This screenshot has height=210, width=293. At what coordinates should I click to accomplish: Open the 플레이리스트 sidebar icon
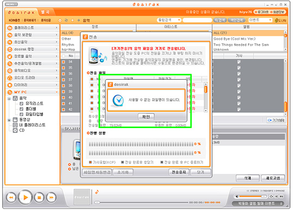click(x=10, y=28)
